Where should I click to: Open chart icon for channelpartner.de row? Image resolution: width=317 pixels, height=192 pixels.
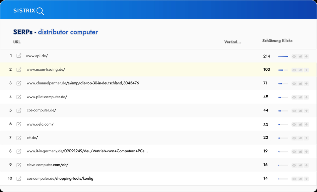click(x=300, y=83)
